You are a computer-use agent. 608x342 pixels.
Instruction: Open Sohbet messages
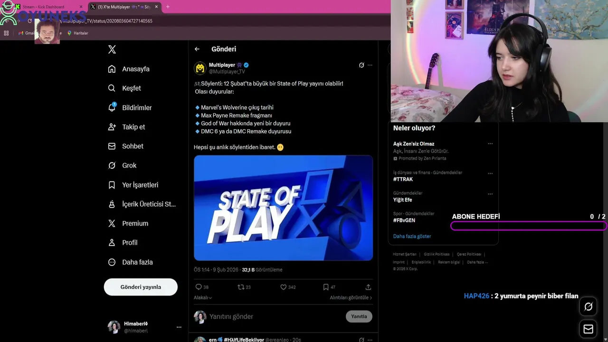(x=125, y=146)
